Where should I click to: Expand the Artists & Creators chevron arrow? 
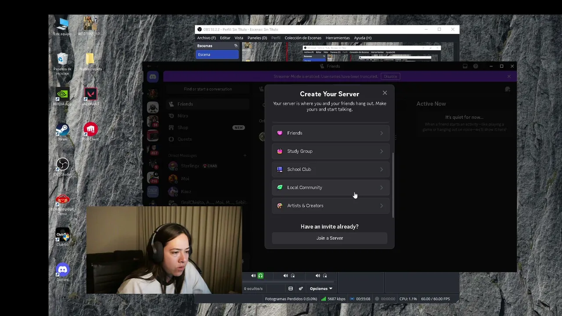[381, 205]
